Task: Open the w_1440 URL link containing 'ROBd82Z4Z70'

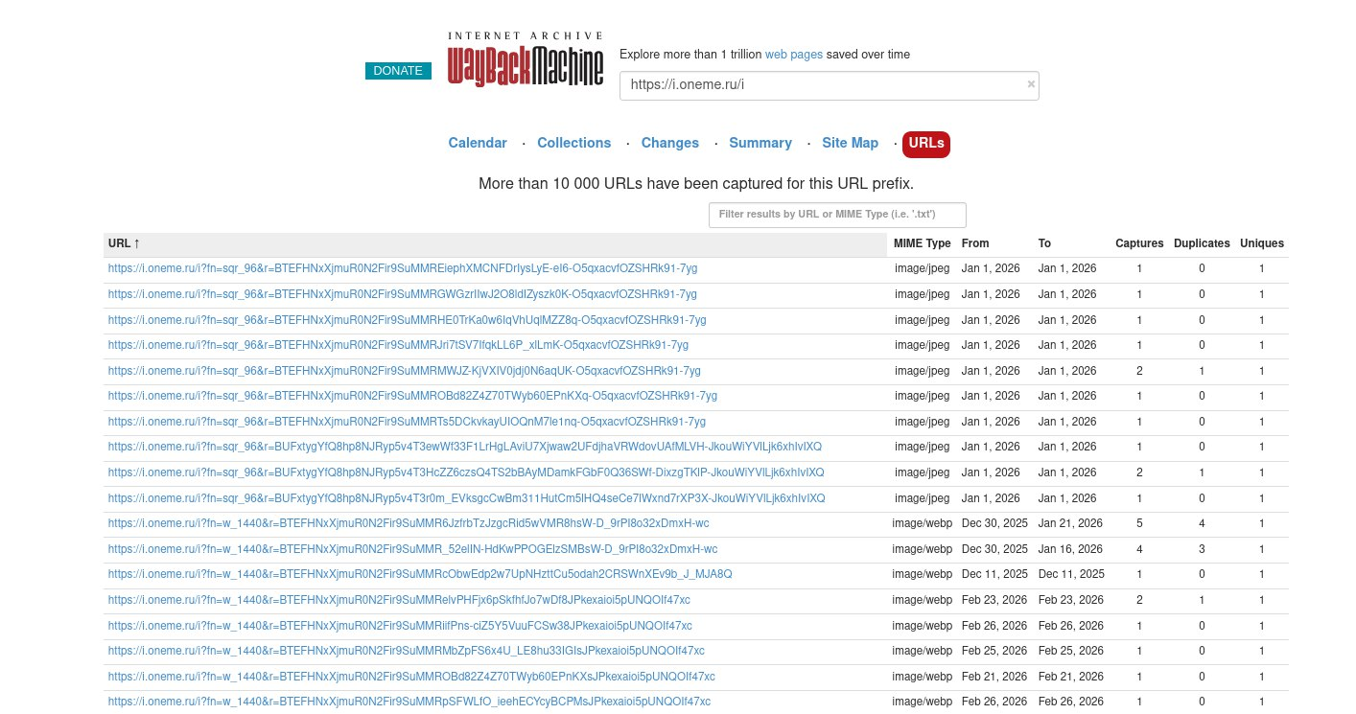Action: (x=411, y=677)
